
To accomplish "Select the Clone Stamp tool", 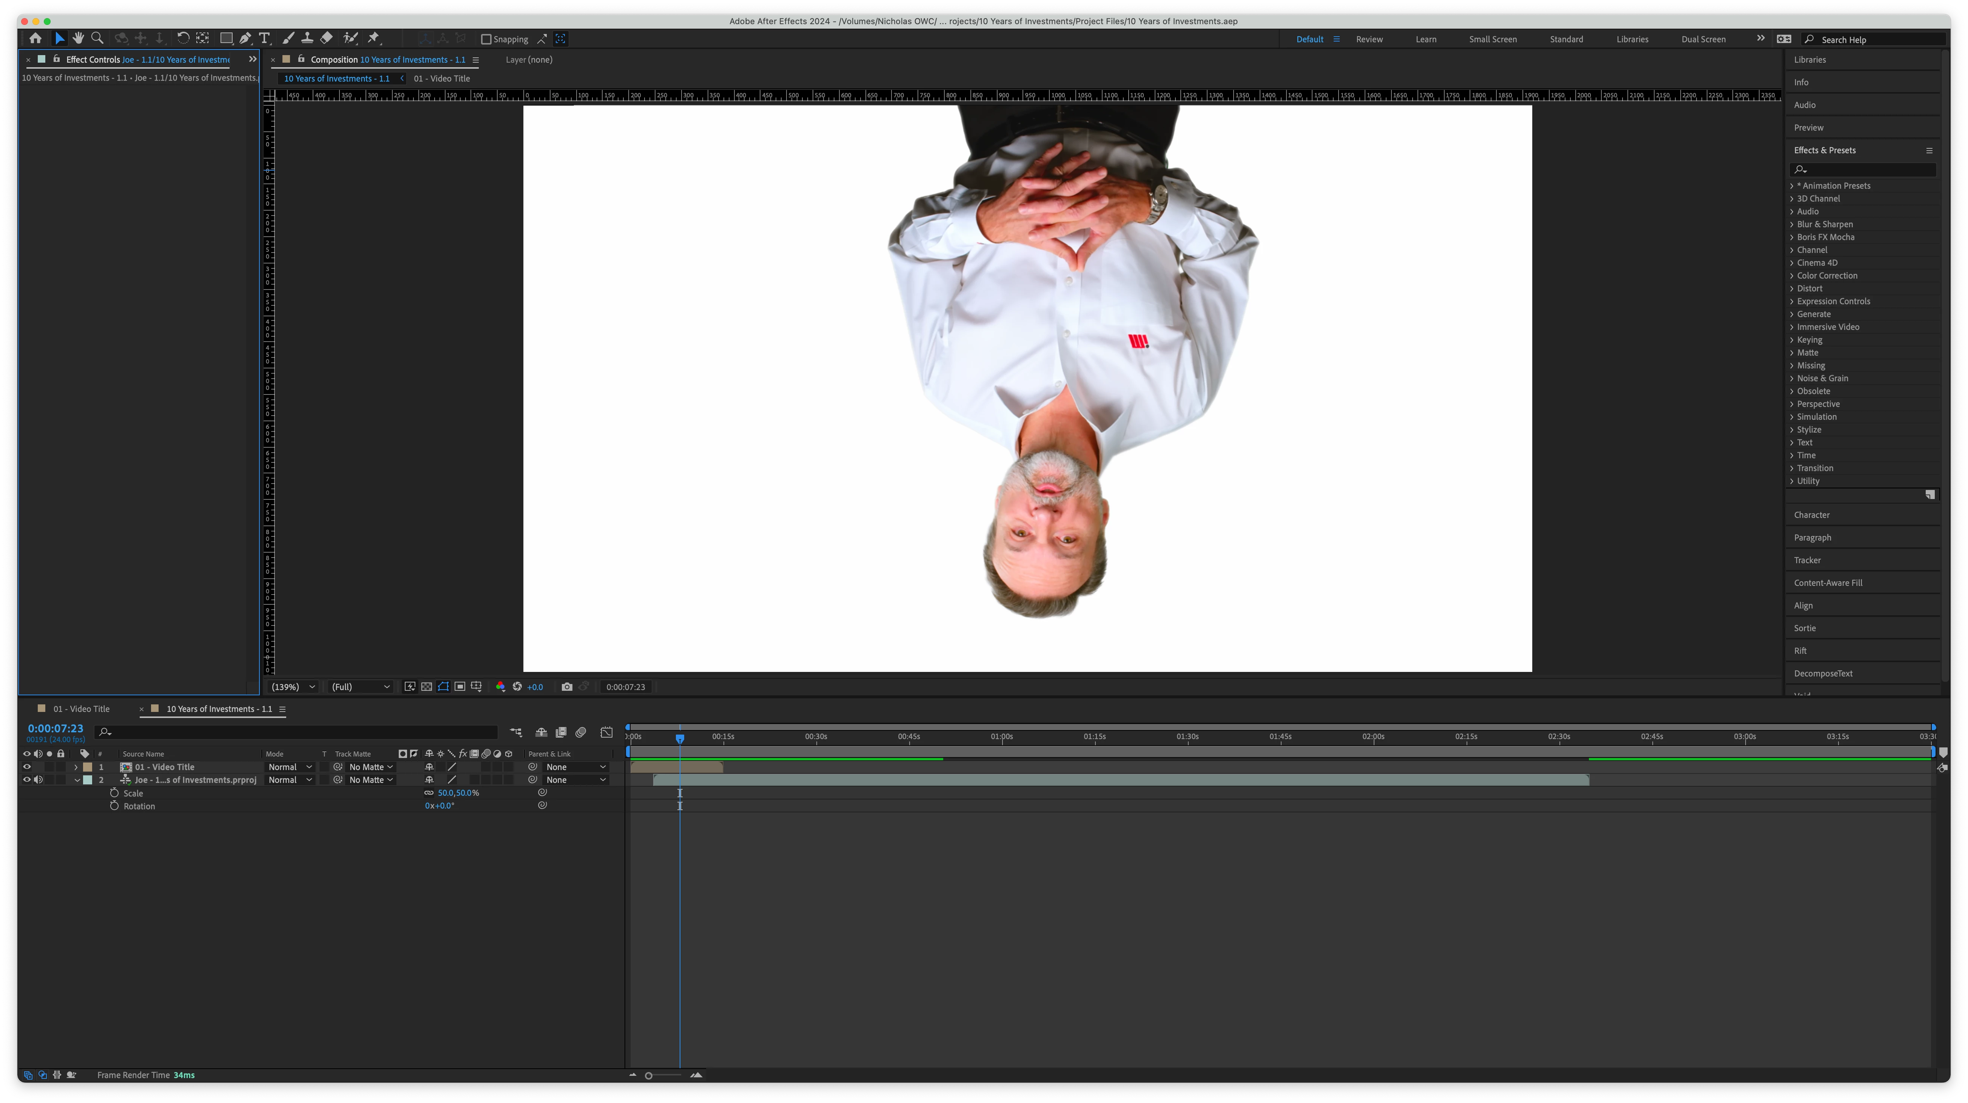I will pyautogui.click(x=307, y=38).
